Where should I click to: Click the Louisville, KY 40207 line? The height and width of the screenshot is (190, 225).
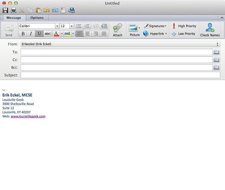click(x=17, y=112)
